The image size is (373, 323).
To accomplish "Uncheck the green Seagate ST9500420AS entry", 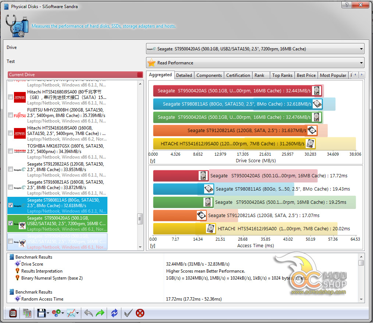I will 10,223.
